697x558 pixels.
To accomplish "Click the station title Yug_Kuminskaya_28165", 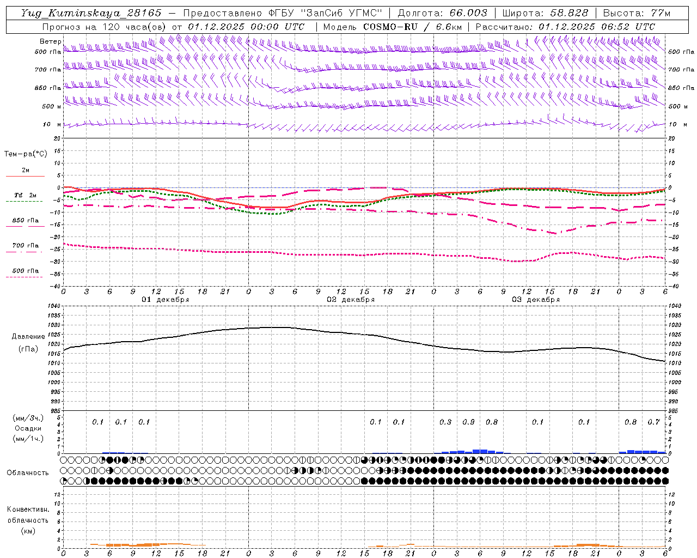I will click(x=91, y=13).
